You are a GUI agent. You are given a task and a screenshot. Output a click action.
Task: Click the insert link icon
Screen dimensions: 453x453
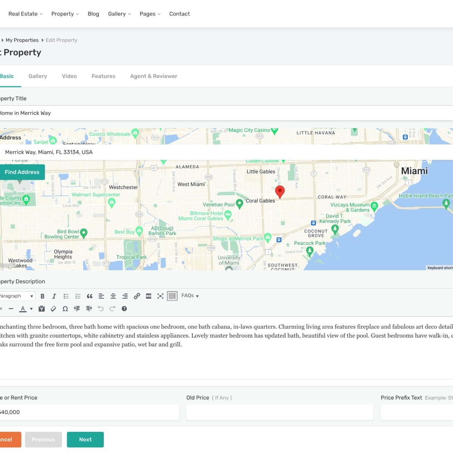[137, 296]
